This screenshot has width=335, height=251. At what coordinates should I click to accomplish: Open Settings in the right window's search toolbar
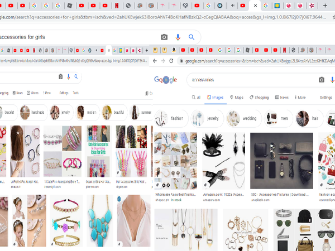pos(326,97)
